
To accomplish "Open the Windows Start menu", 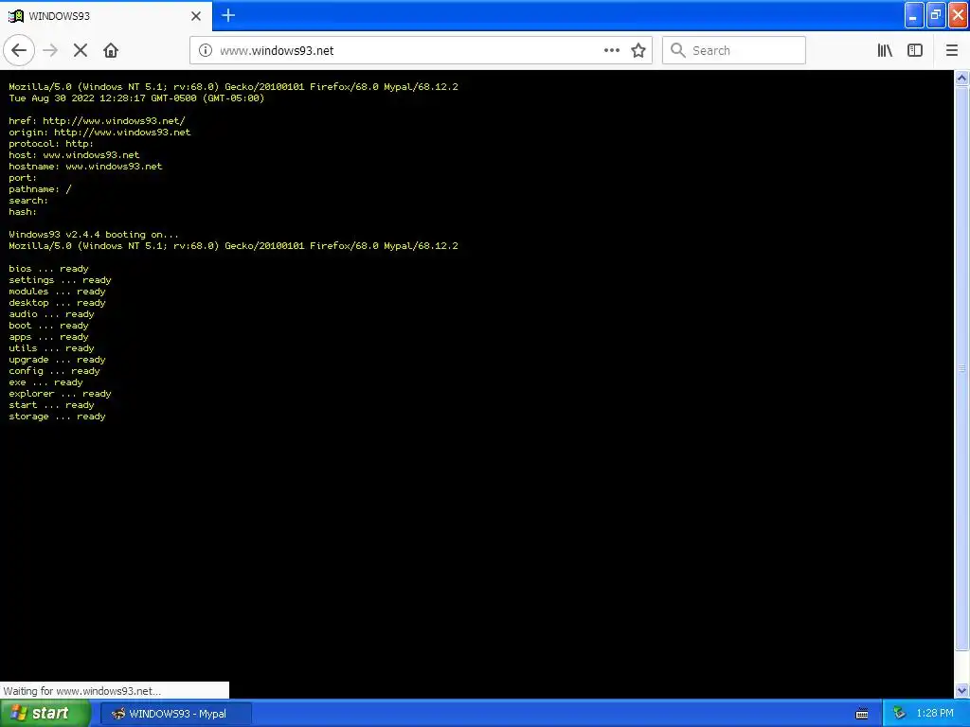I will 45,714.
